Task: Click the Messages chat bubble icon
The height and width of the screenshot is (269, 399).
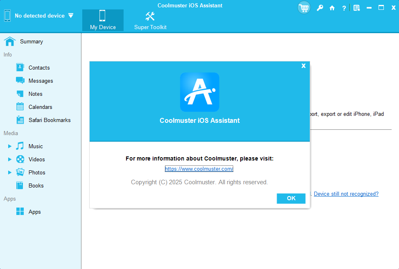Action: point(20,80)
